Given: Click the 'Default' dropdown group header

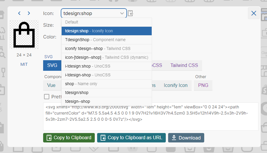Looking at the screenshot, I should 107,22.
